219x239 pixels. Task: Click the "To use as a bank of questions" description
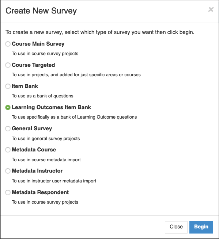[42, 96]
